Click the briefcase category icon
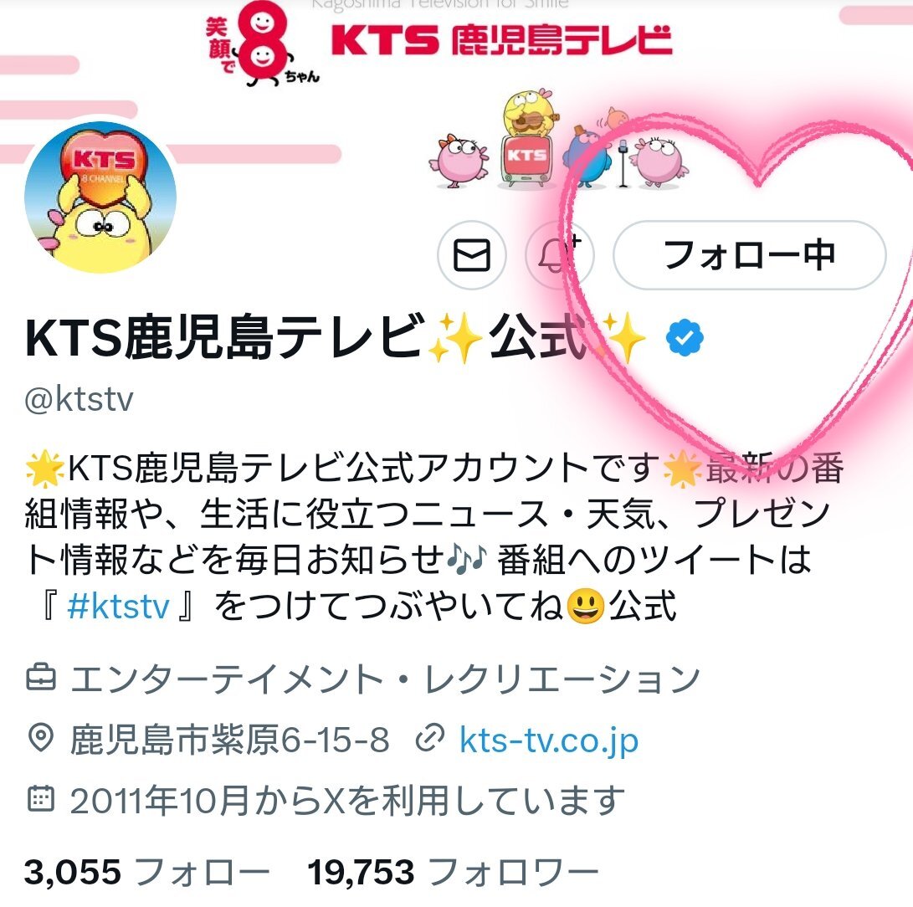 click(41, 678)
